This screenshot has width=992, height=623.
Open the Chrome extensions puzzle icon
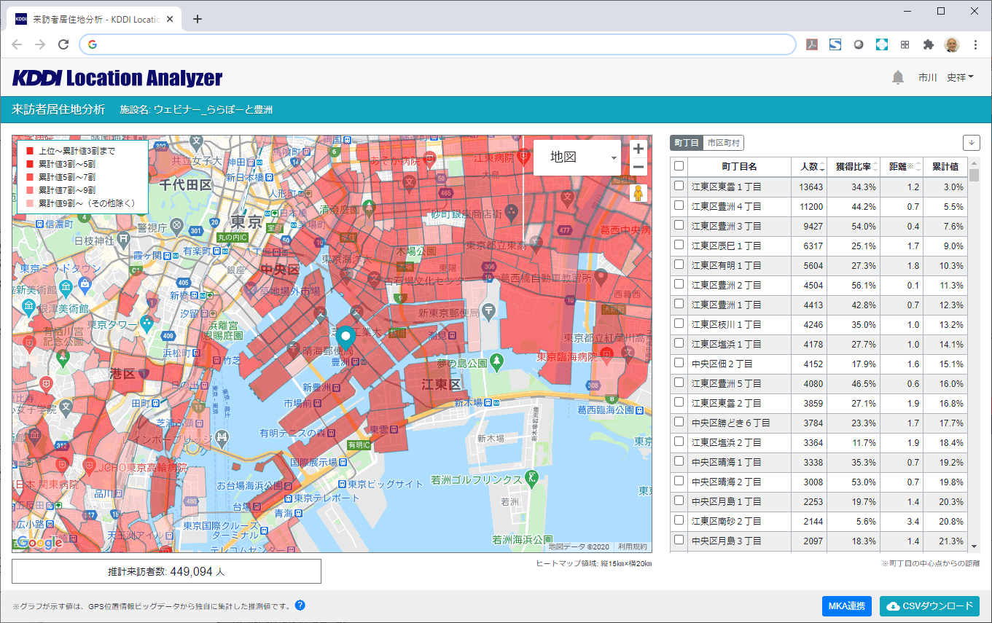pos(928,44)
